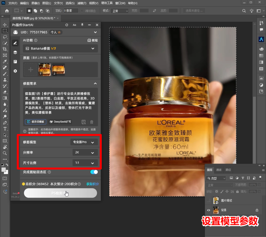Open the layer 类型 filter dropdown
The width and height of the screenshot is (266, 237).
pyautogui.click(x=216, y=178)
